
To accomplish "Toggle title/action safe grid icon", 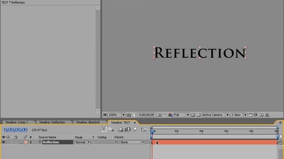I will [x=129, y=115].
